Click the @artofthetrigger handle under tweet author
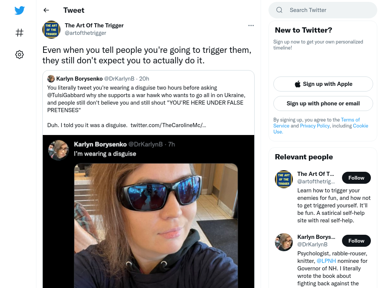Screen dimensions: 384x288 (85, 33)
